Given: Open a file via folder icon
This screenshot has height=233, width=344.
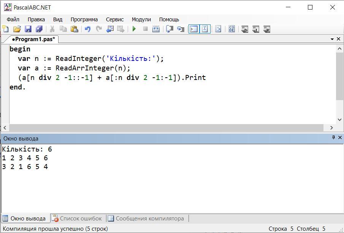Looking at the screenshot, I should click(x=17, y=29).
